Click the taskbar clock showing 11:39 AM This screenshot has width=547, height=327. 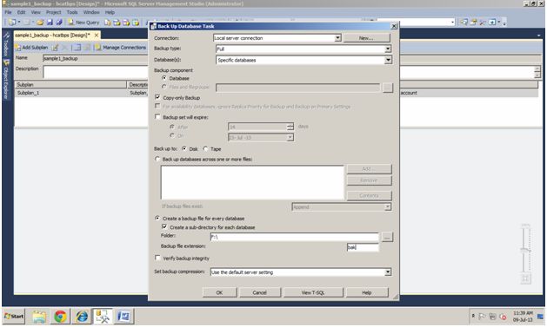pyautogui.click(x=523, y=317)
